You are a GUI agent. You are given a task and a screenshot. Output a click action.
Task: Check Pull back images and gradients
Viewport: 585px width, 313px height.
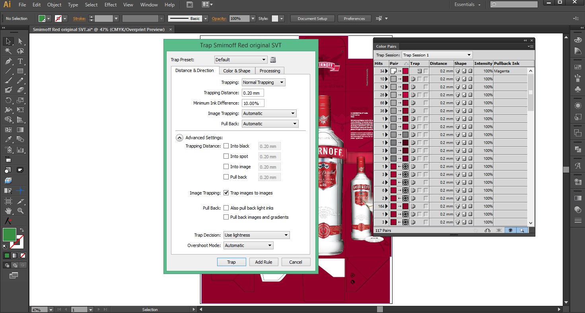226,217
